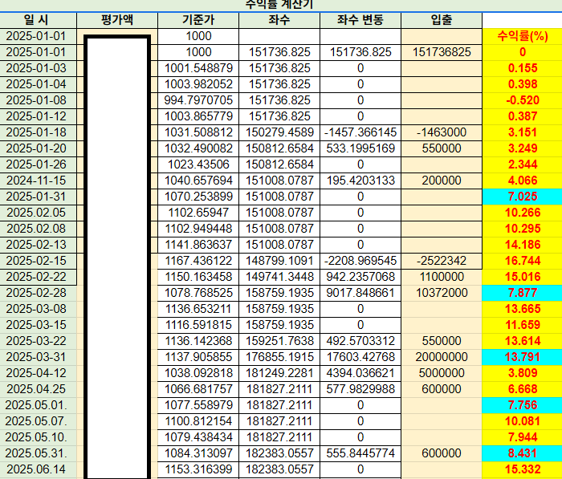Select the 평가액 column header

click(117, 20)
